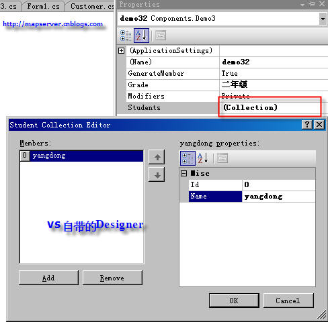Image resolution: width=328 pixels, height=322 pixels.
Task: Click the dialog resize grip corner
Action: (322, 315)
